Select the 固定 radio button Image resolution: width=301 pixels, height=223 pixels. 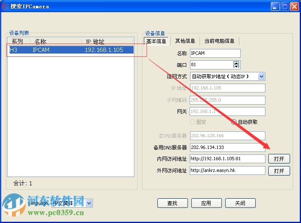(x=192, y=122)
